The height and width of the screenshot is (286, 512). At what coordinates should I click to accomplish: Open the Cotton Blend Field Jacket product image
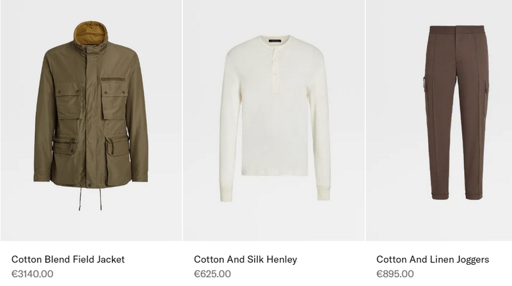click(91, 120)
